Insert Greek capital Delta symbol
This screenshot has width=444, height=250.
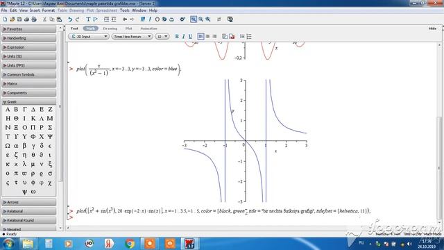(33, 110)
